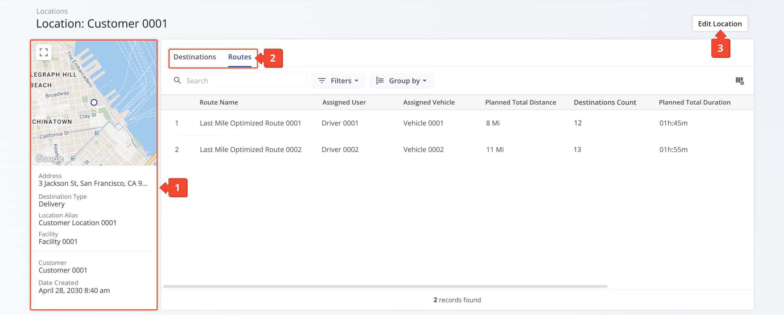Viewport: 784px width, 315px height.
Task: Click the 2 records found text
Action: tap(457, 300)
